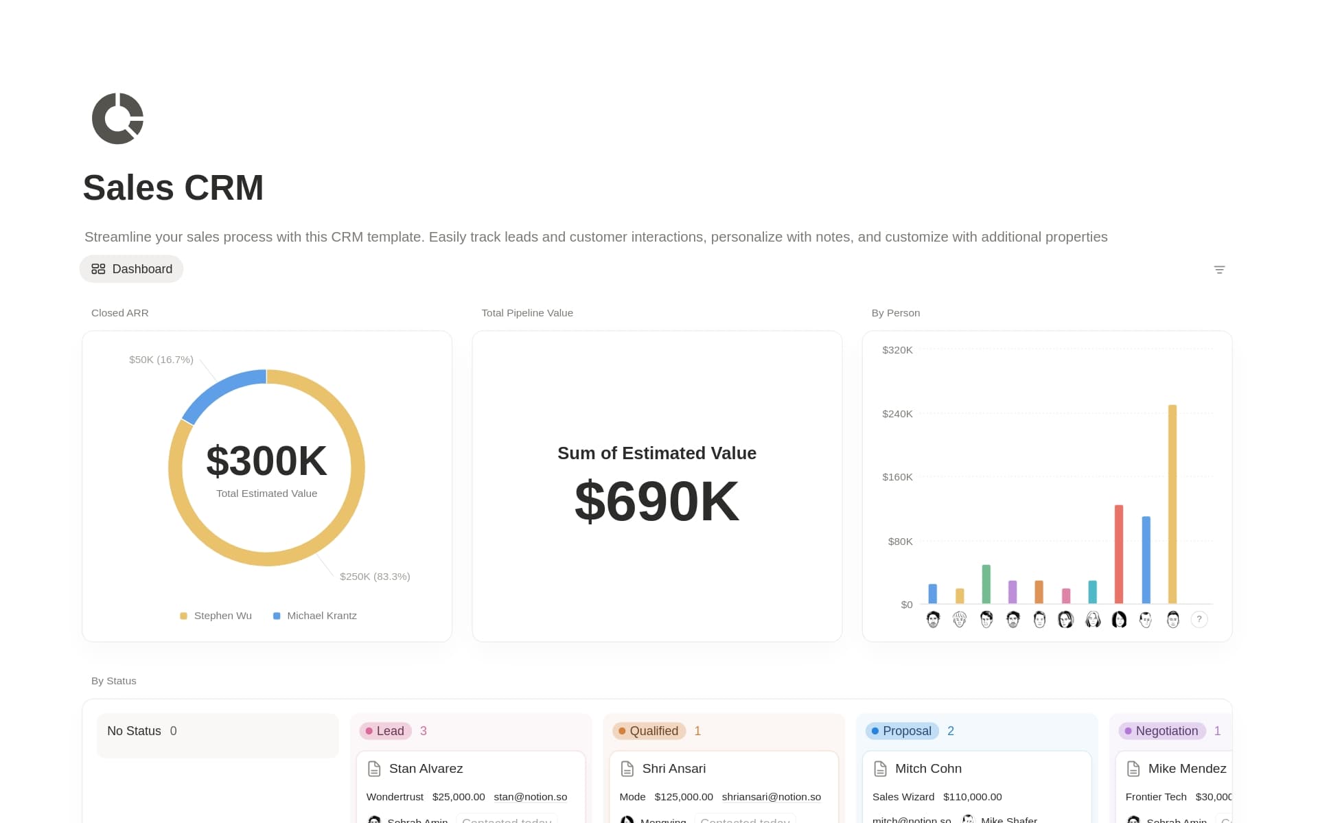Click the Proposal status group tag

[901, 731]
